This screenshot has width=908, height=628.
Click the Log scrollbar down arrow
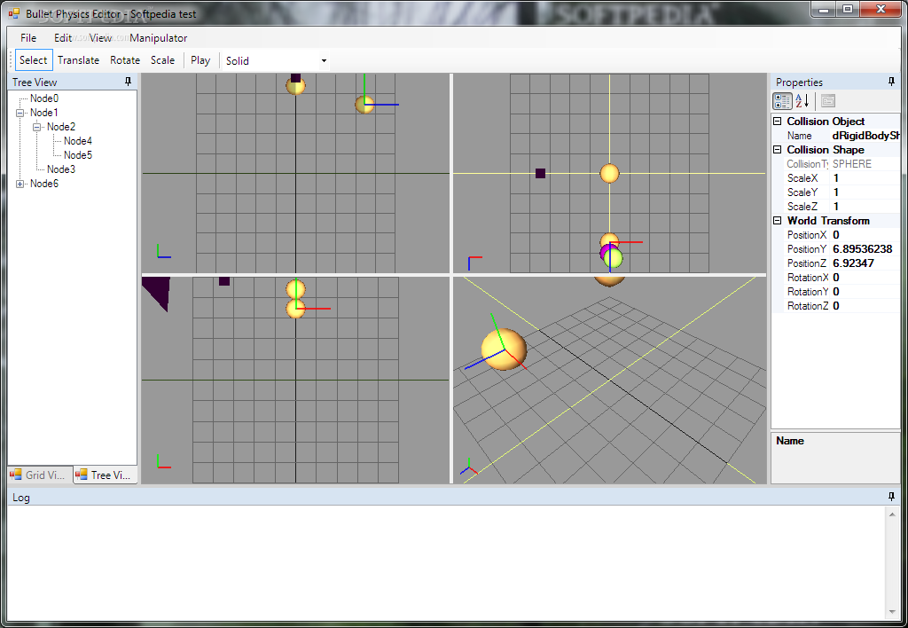tap(892, 612)
